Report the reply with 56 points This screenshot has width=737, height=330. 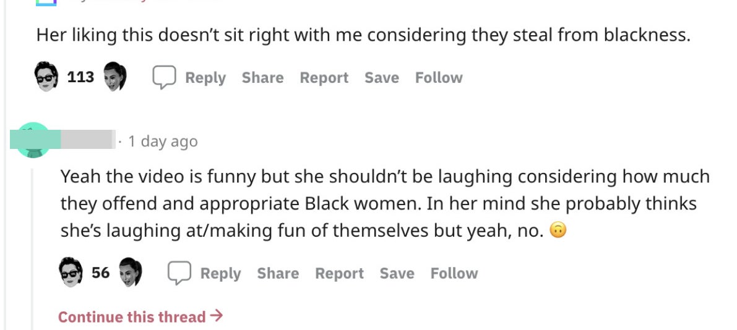pyautogui.click(x=339, y=273)
